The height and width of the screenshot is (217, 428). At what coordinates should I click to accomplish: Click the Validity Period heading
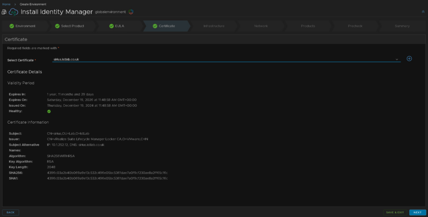click(x=21, y=83)
